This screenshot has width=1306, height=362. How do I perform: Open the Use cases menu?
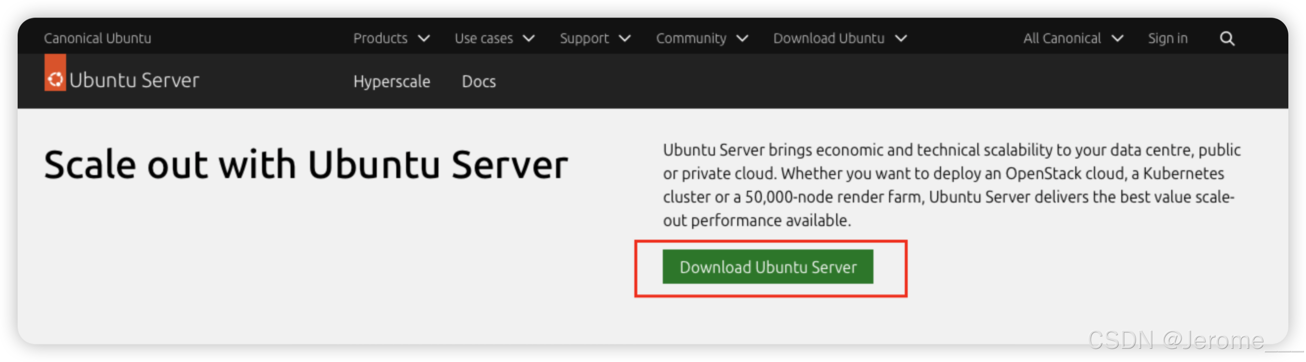coord(495,39)
